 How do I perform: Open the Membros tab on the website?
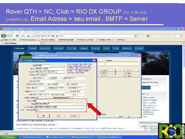click(x=45, y=48)
